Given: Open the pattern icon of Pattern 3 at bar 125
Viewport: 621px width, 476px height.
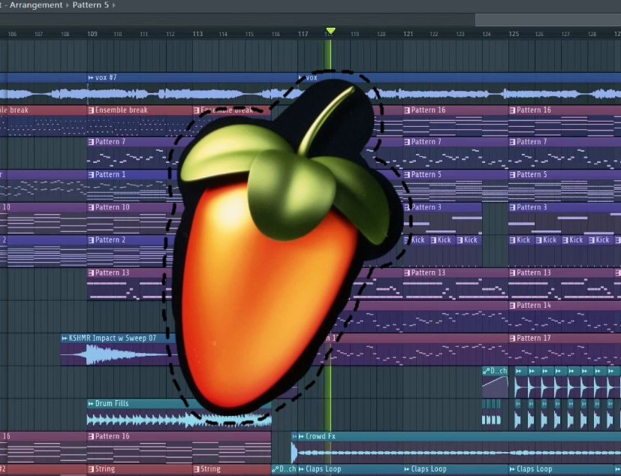Looking at the screenshot, I should 512,207.
